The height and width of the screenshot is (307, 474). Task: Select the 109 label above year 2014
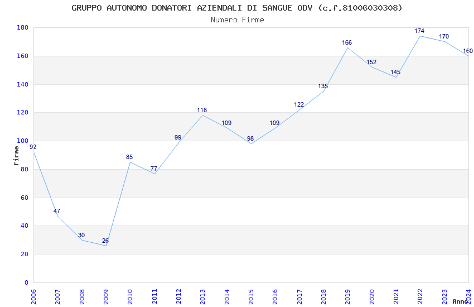226,123
